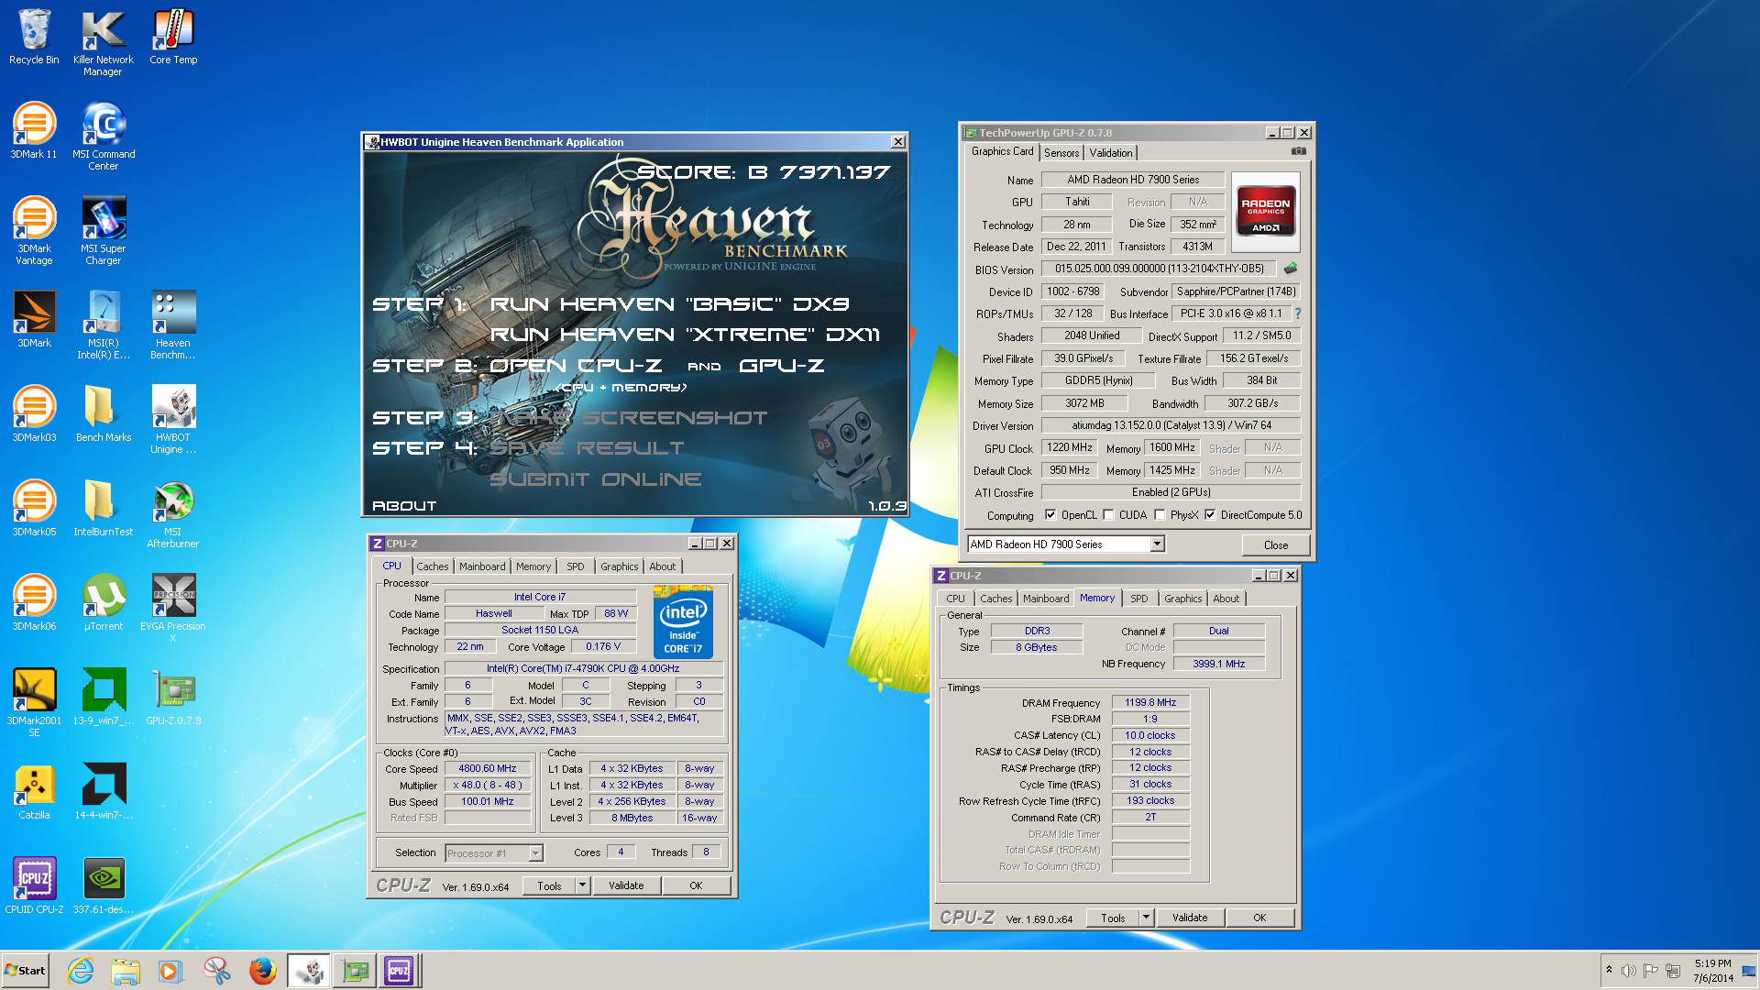The width and height of the screenshot is (1760, 990).
Task: Open Caches tab in left CPU-Z window
Action: point(433,566)
